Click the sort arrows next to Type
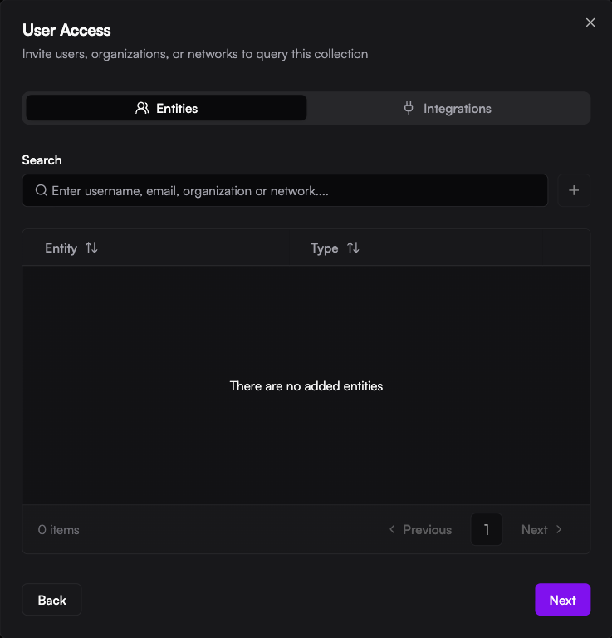Screen dimensions: 612x638 click(353, 248)
